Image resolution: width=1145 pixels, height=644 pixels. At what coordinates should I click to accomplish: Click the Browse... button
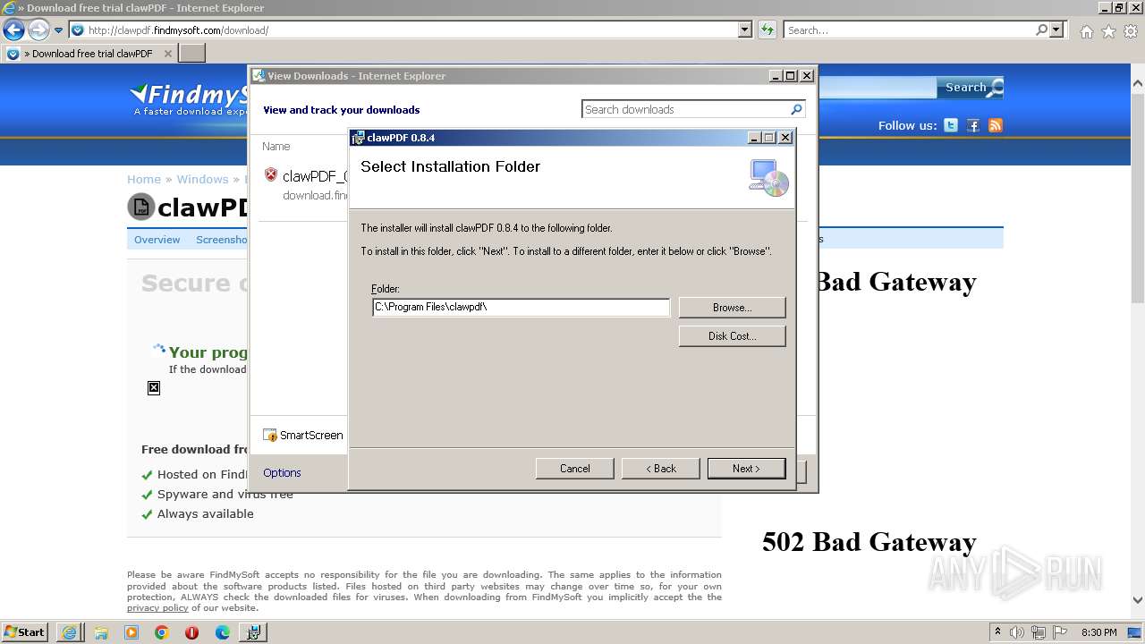point(732,307)
